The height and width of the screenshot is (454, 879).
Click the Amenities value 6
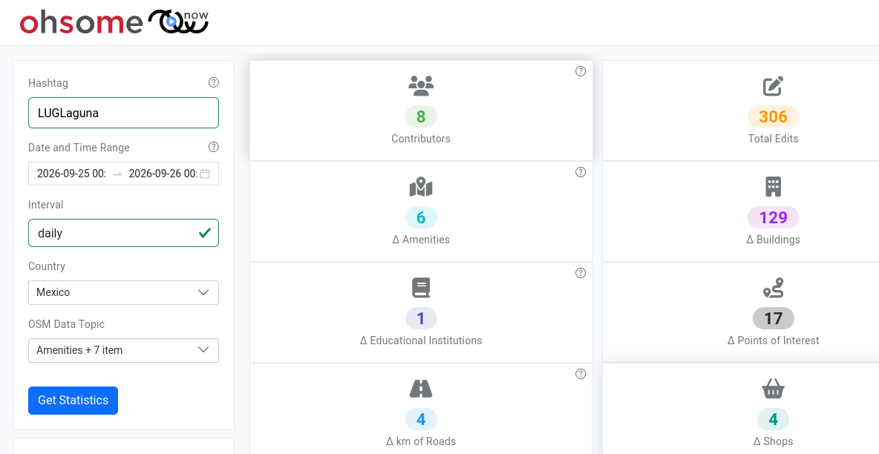click(421, 217)
